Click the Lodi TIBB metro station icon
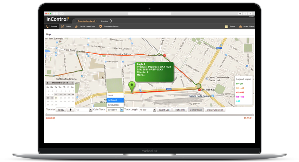This screenshot has width=299, height=162. [x=200, y=89]
